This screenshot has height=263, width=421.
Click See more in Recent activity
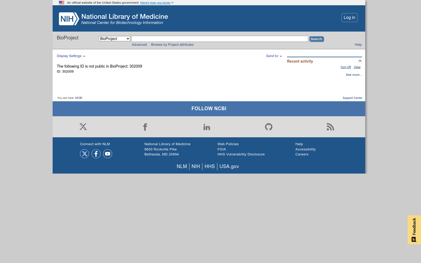click(x=354, y=75)
